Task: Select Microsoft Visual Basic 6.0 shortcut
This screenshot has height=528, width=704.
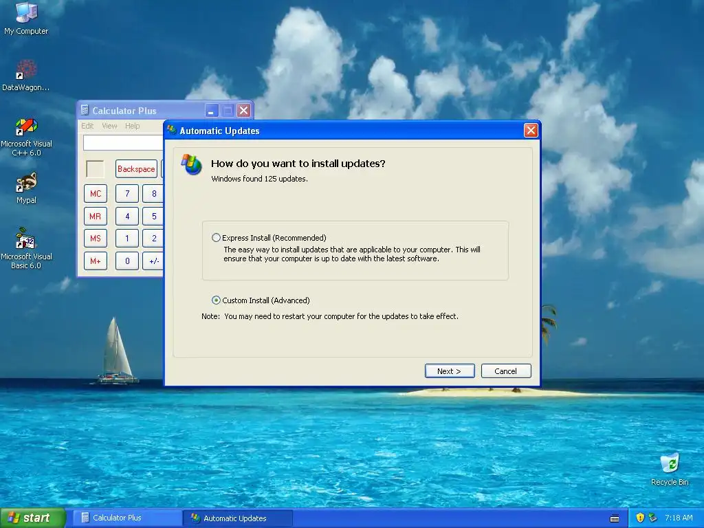Action: pos(26,248)
